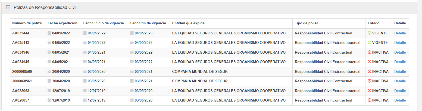Show Detalle of policy AA028057

click(400, 100)
